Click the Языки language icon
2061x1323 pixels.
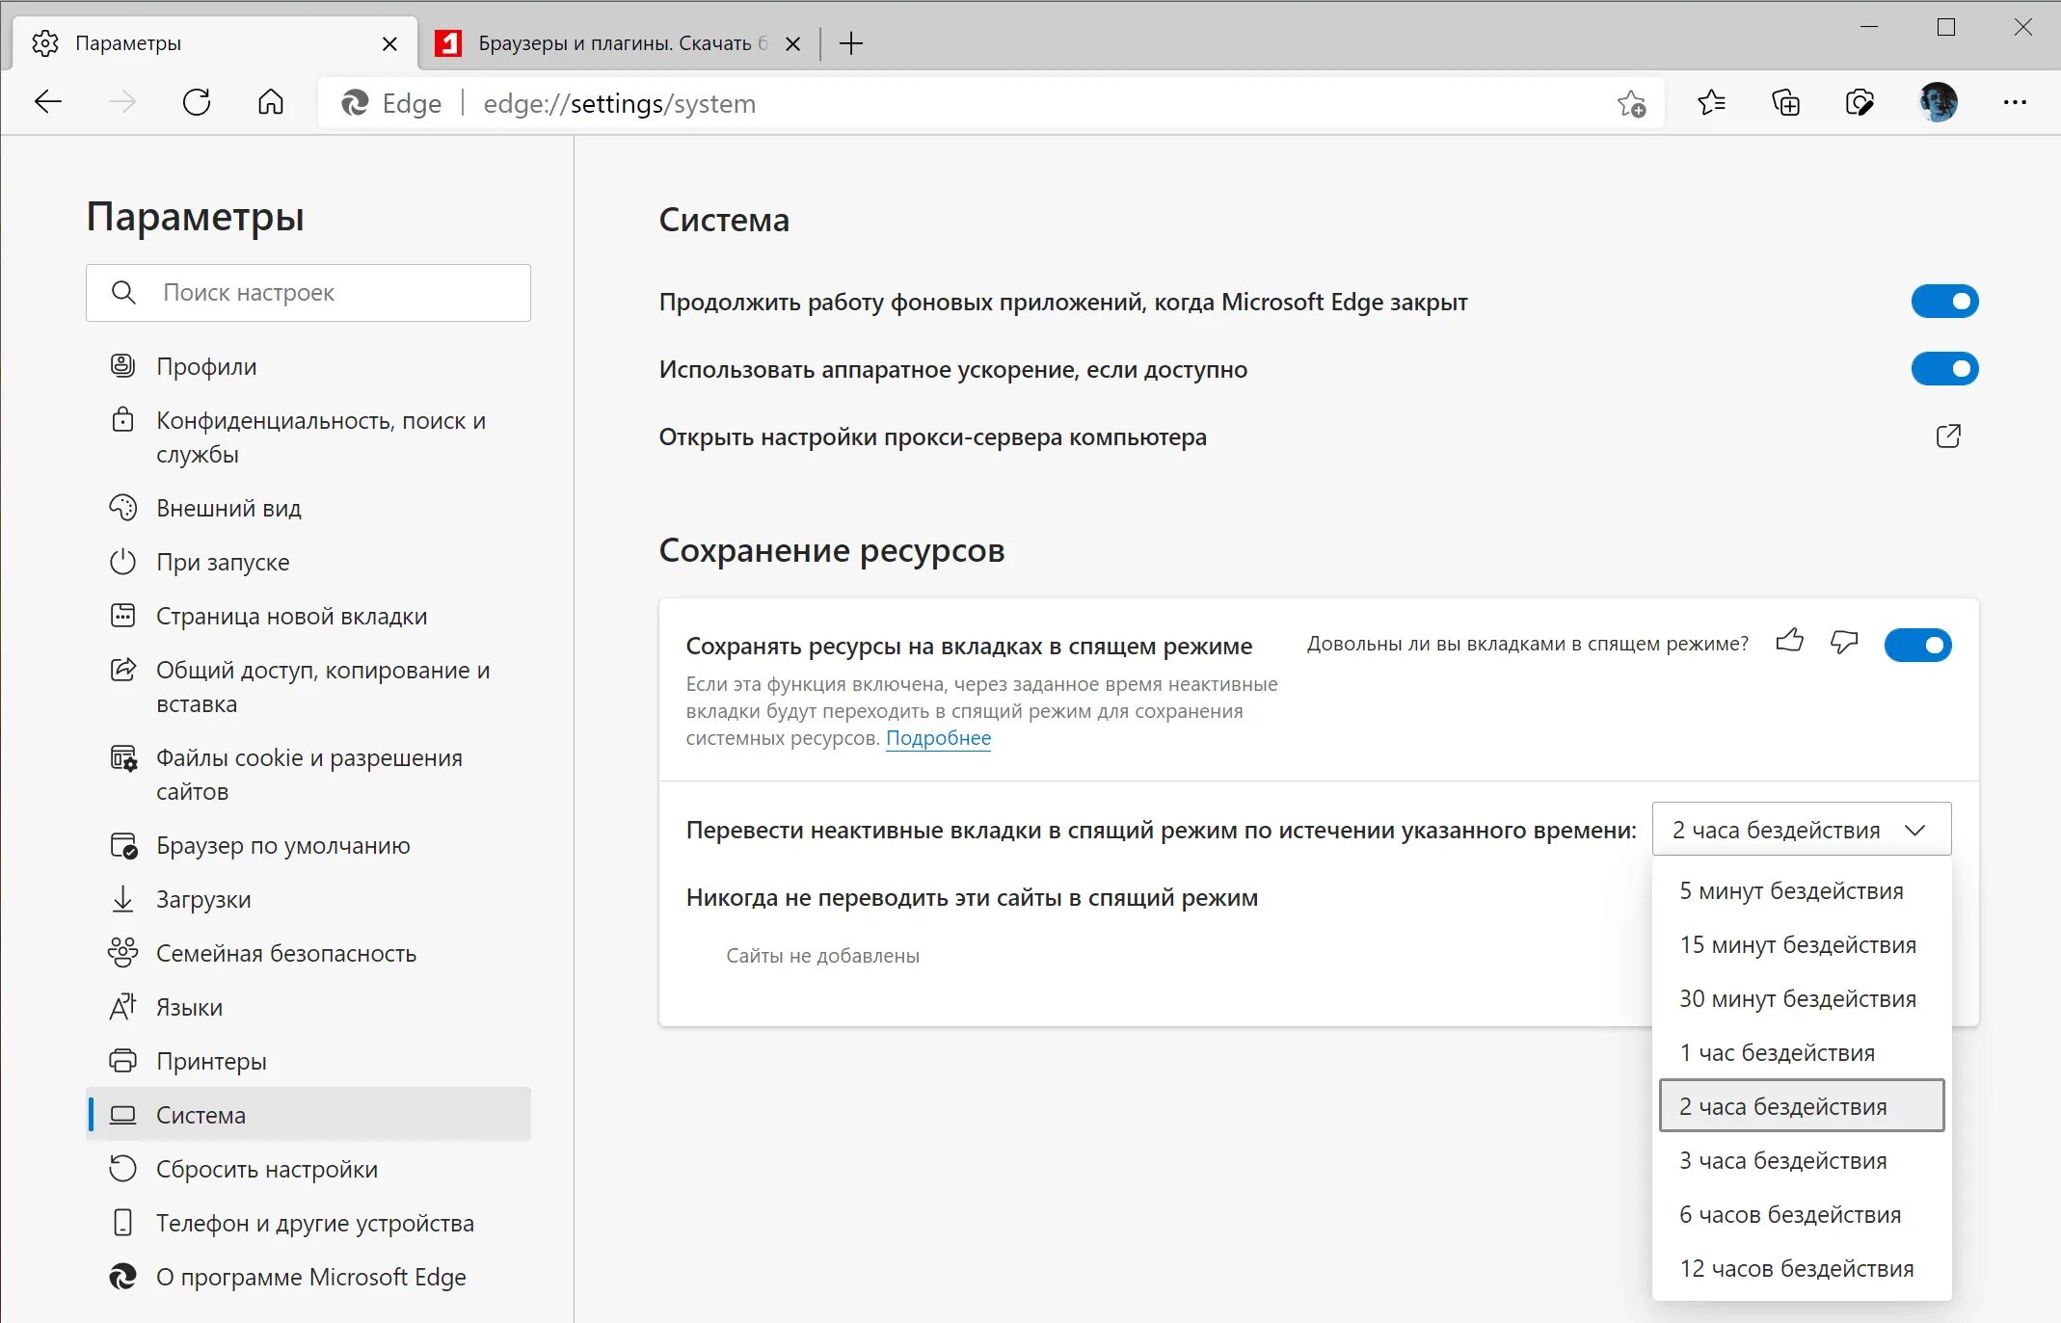[122, 1007]
